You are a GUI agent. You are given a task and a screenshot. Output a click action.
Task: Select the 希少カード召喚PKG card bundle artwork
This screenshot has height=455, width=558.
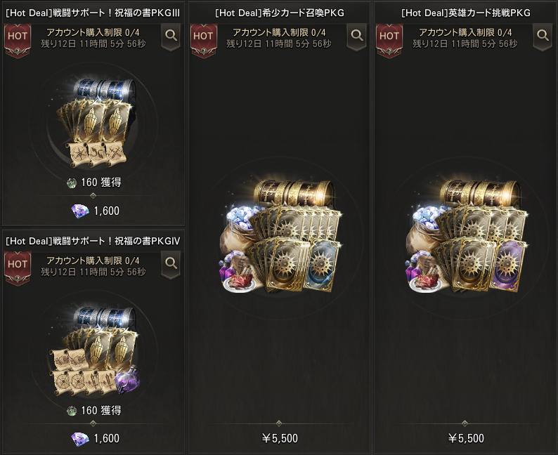[280, 236]
